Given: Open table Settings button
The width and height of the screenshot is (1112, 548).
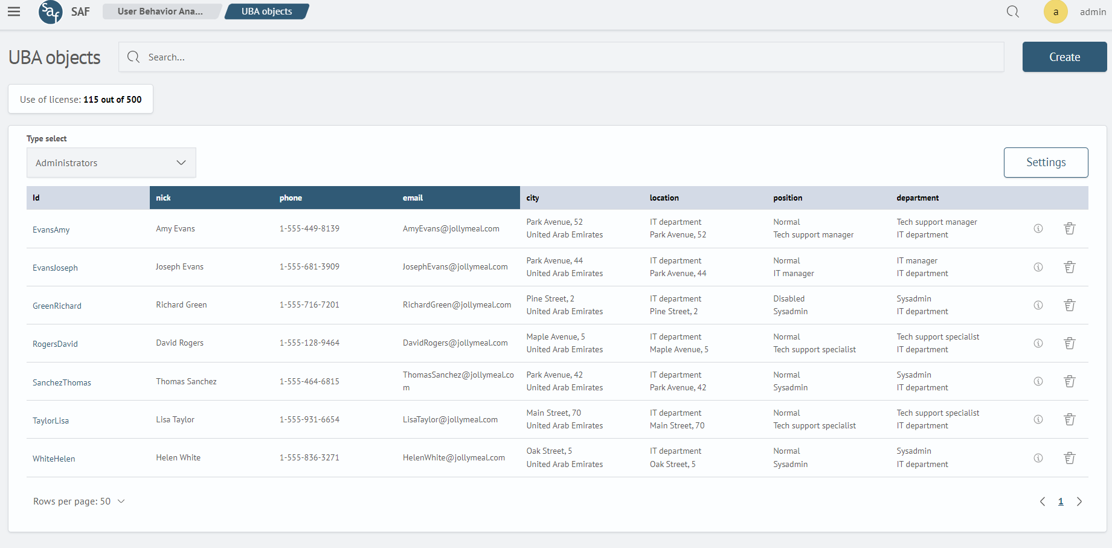Looking at the screenshot, I should click(x=1046, y=163).
